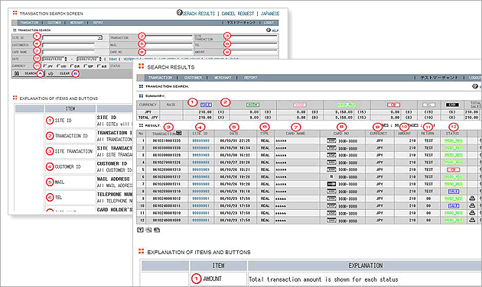Click the end date stepper arrows
The image size is (482, 287).
tap(100, 59)
